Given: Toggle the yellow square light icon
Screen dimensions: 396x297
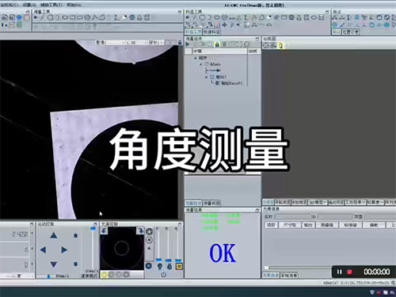Looking at the screenshot, I should [x=179, y=266].
